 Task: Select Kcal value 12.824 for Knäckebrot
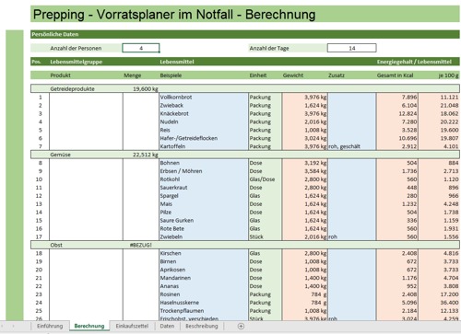point(397,113)
